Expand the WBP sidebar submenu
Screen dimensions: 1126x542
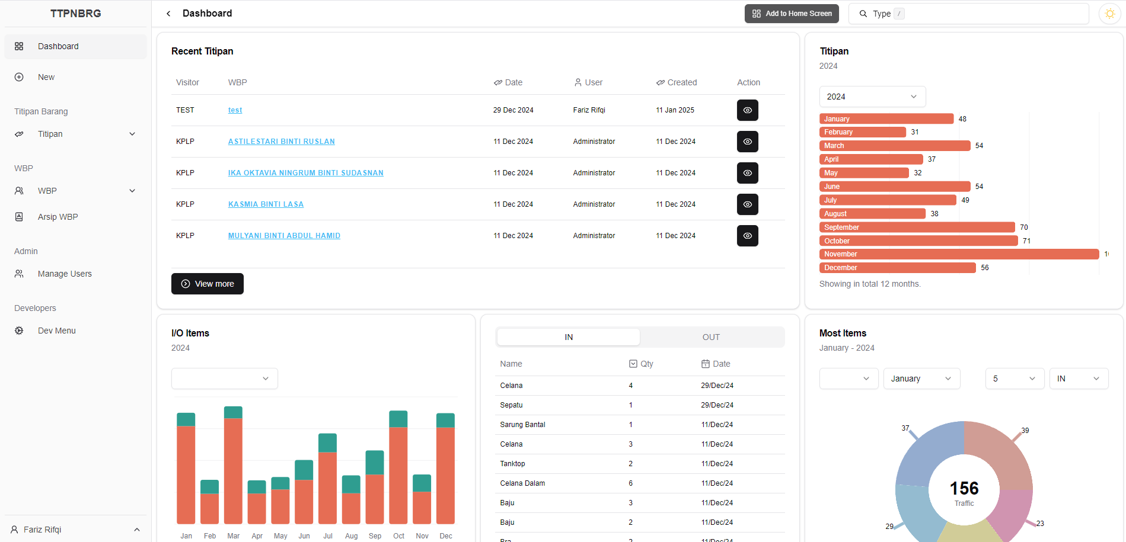[x=132, y=191]
